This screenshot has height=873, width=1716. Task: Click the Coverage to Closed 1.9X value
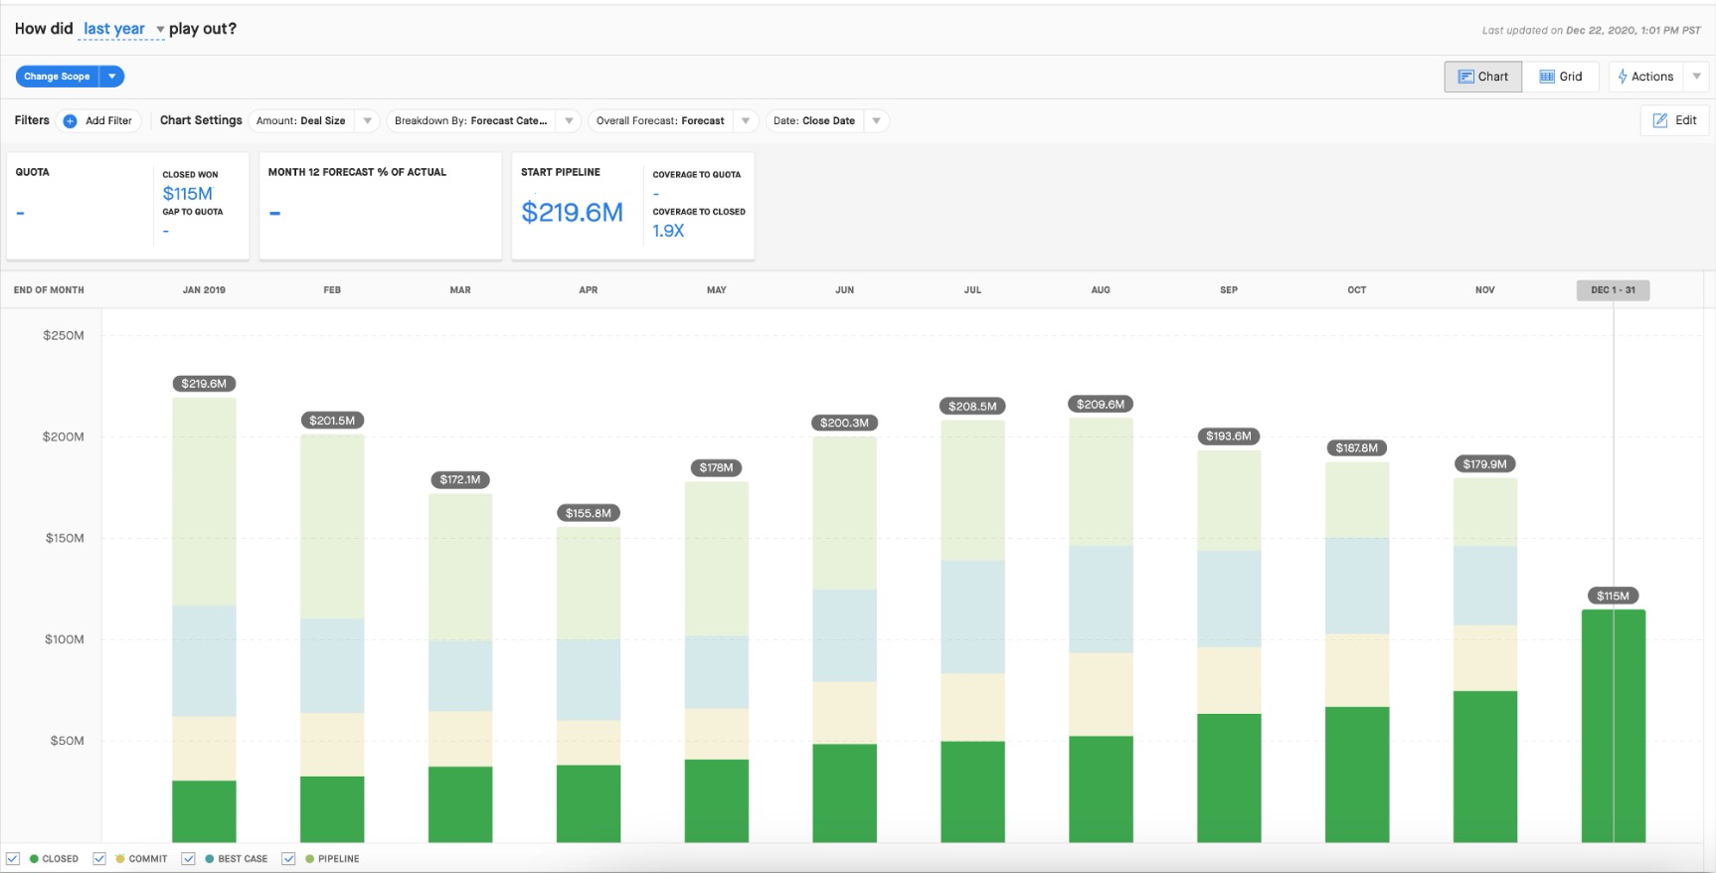click(668, 231)
